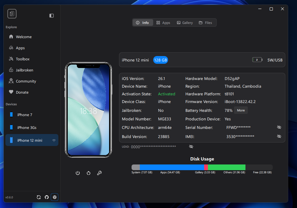Click the battery health 78% value
Viewport: 297px width, 208px height.
pos(228,110)
